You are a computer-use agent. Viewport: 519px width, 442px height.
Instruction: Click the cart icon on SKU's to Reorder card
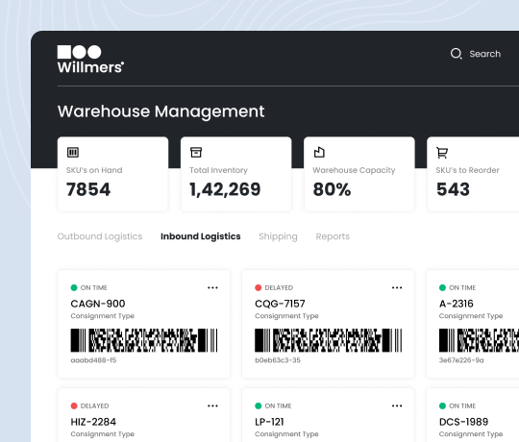pos(442,152)
